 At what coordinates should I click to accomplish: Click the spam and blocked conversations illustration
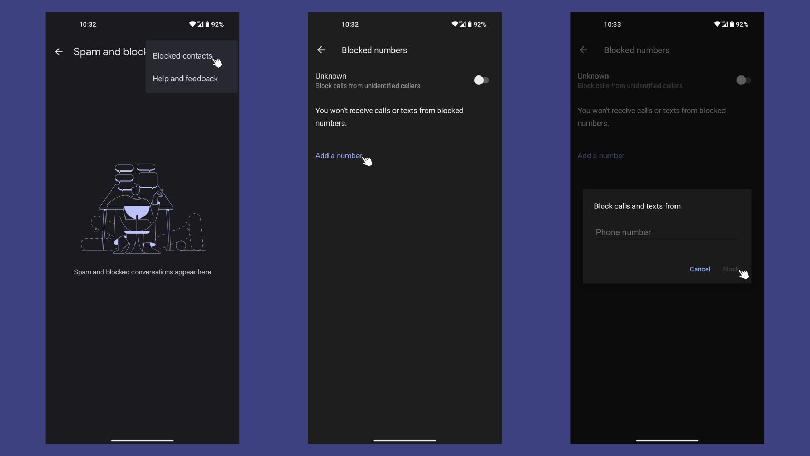pos(142,208)
